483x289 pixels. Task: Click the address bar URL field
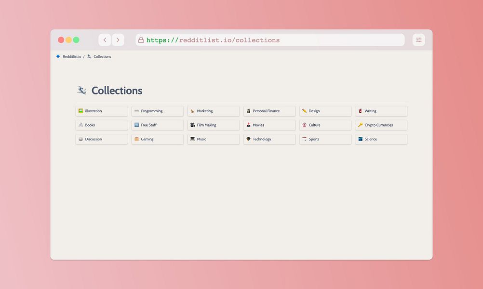tap(270, 40)
